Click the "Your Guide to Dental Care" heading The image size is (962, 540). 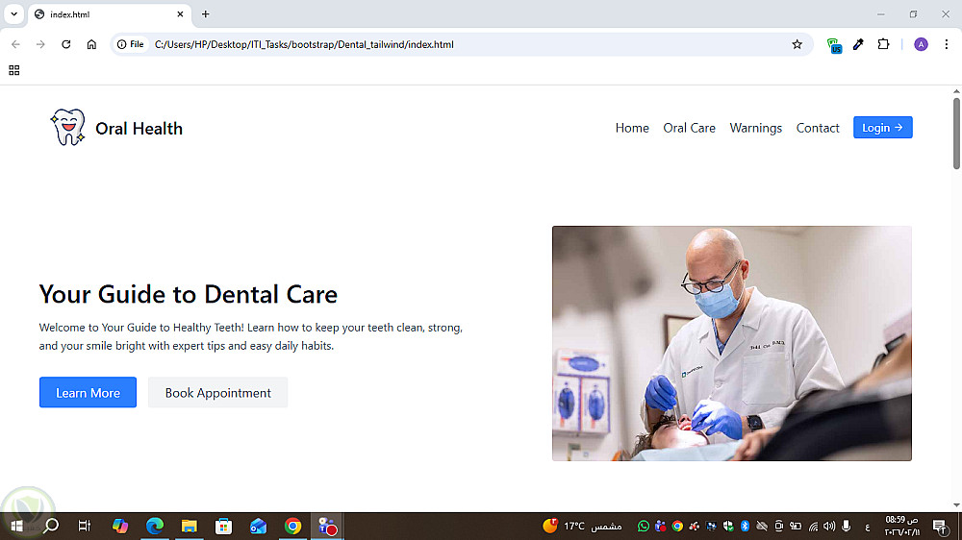coord(188,294)
